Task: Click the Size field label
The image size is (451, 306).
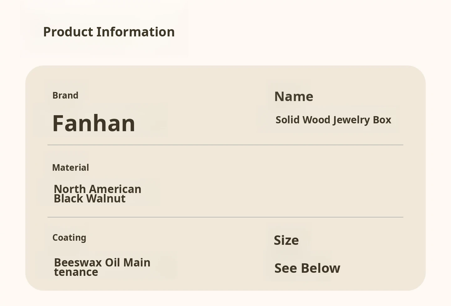Action: 286,240
